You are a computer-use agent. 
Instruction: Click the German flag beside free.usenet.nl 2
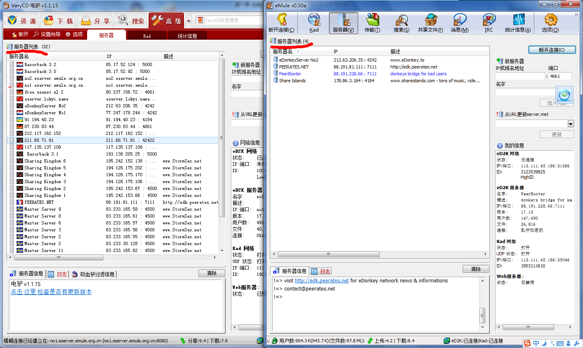[x=20, y=92]
